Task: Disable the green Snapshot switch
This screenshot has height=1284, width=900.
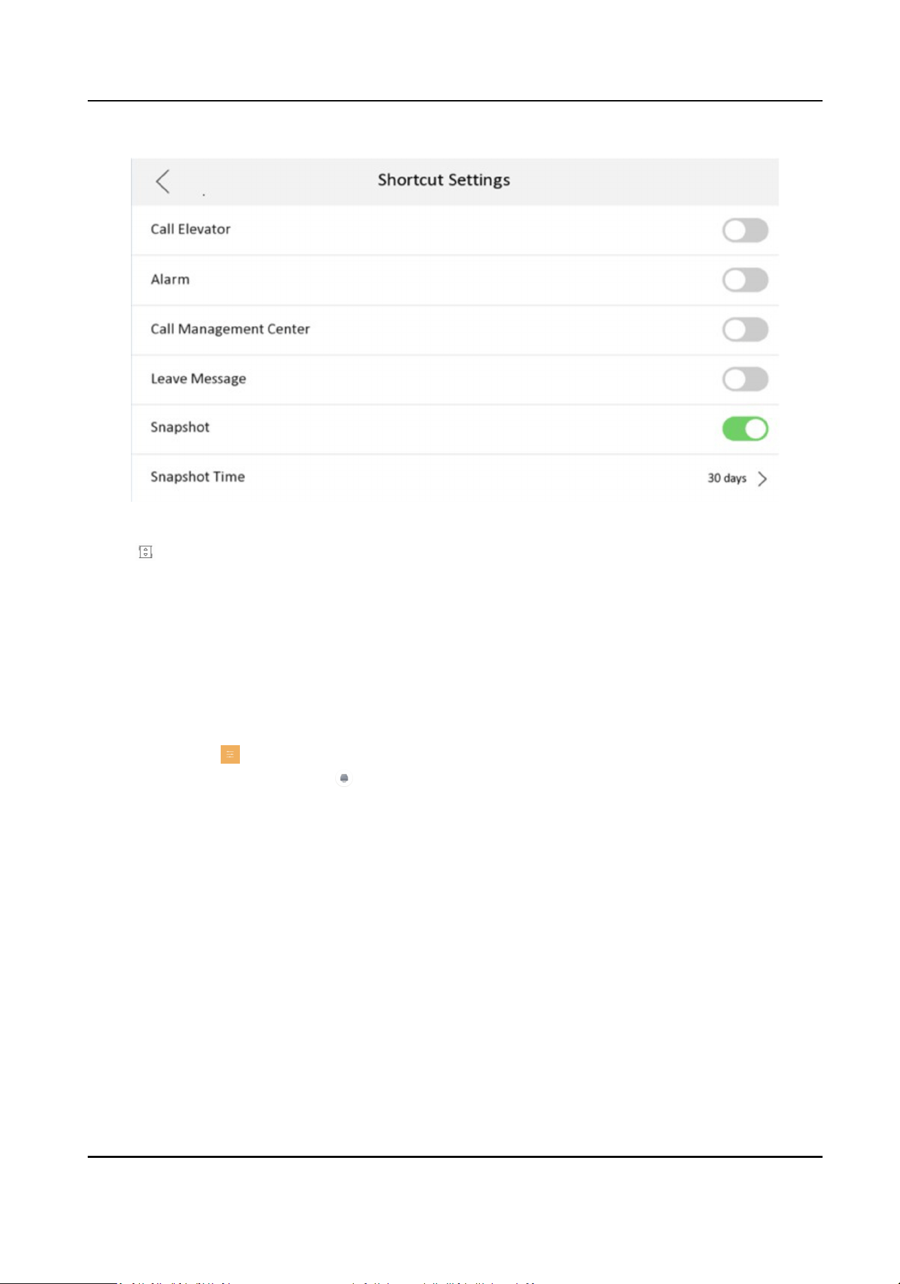Action: coord(745,429)
